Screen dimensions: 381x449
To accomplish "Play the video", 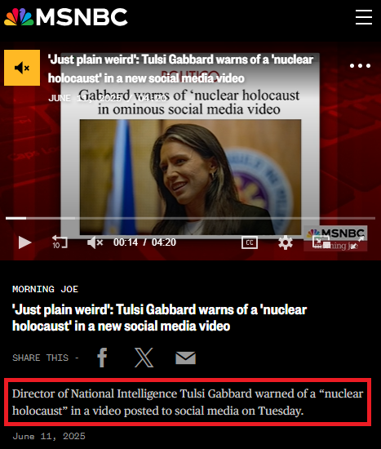I will (25, 242).
